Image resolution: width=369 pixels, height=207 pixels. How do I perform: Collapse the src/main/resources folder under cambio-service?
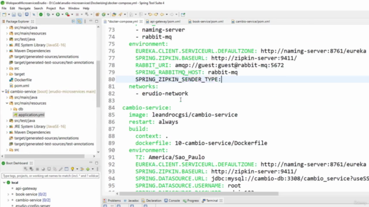[x=7, y=103]
